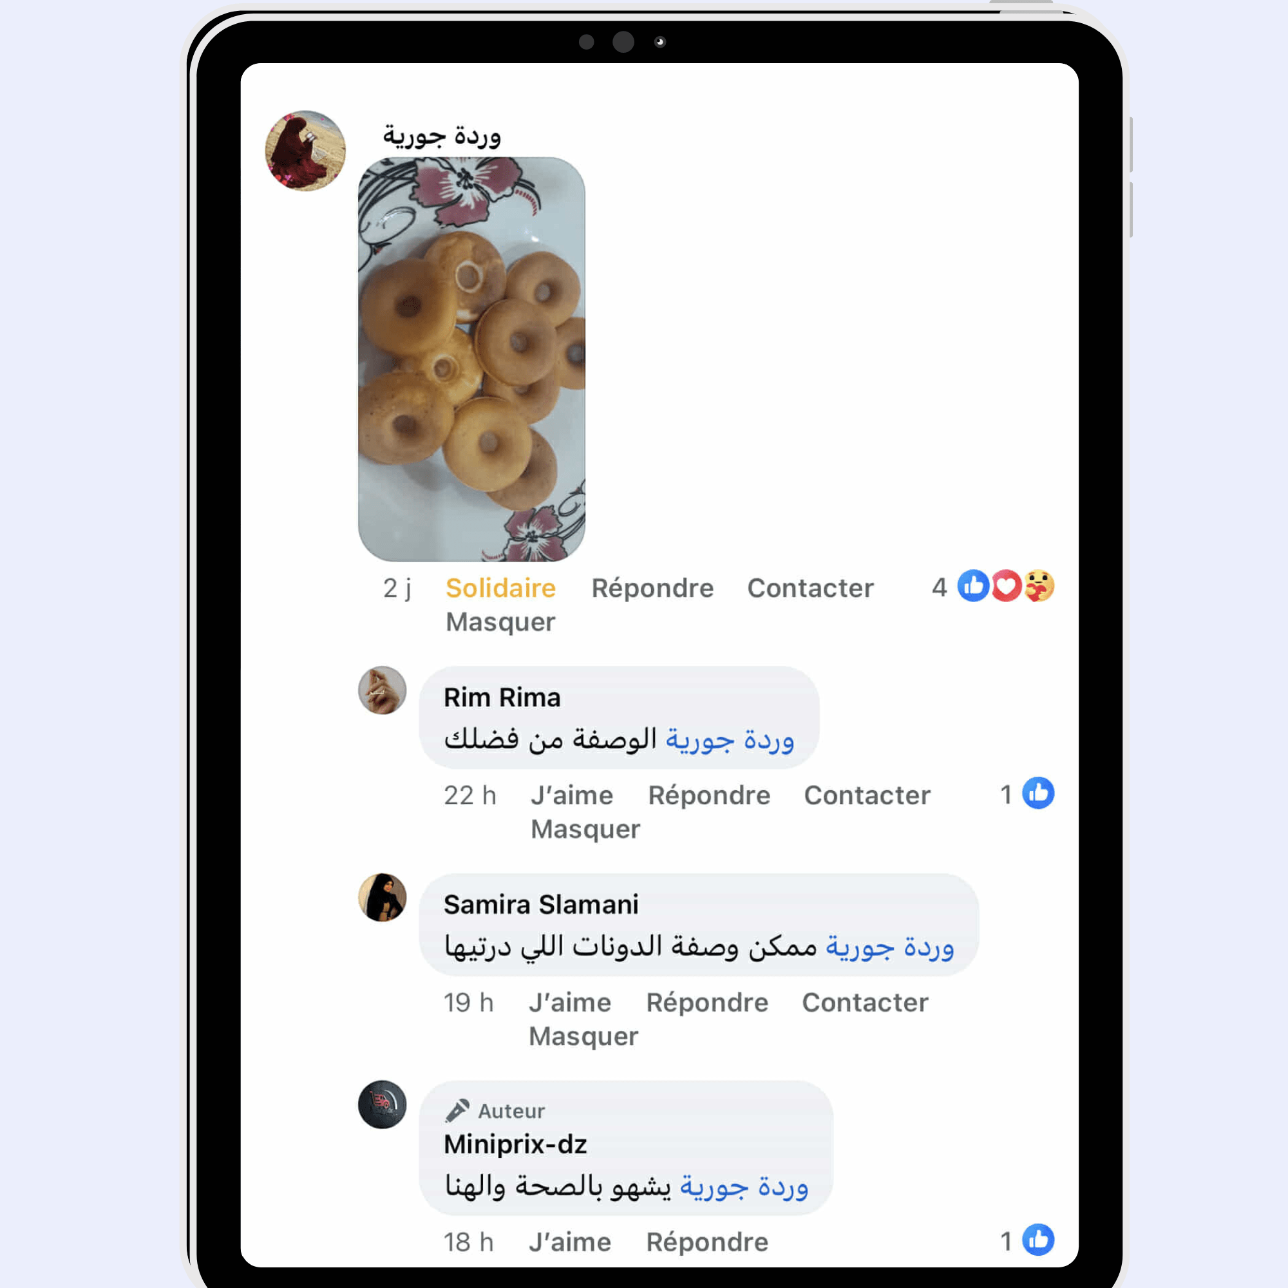Open tagged name link in Miniprix-dz's reply
The image size is (1288, 1288).
743,1187
